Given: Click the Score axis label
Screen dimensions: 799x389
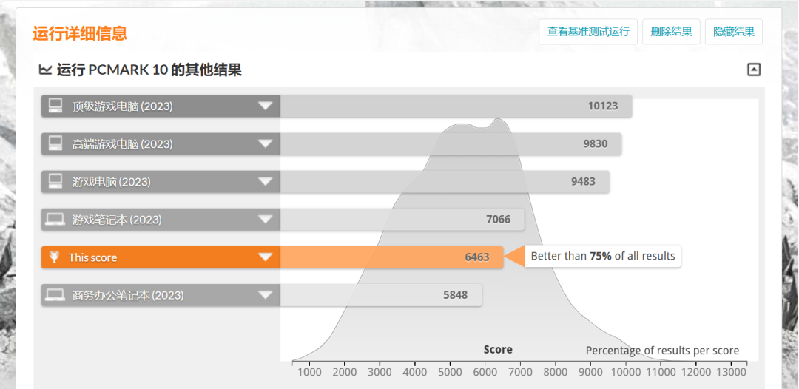Looking at the screenshot, I should pyautogui.click(x=498, y=350).
